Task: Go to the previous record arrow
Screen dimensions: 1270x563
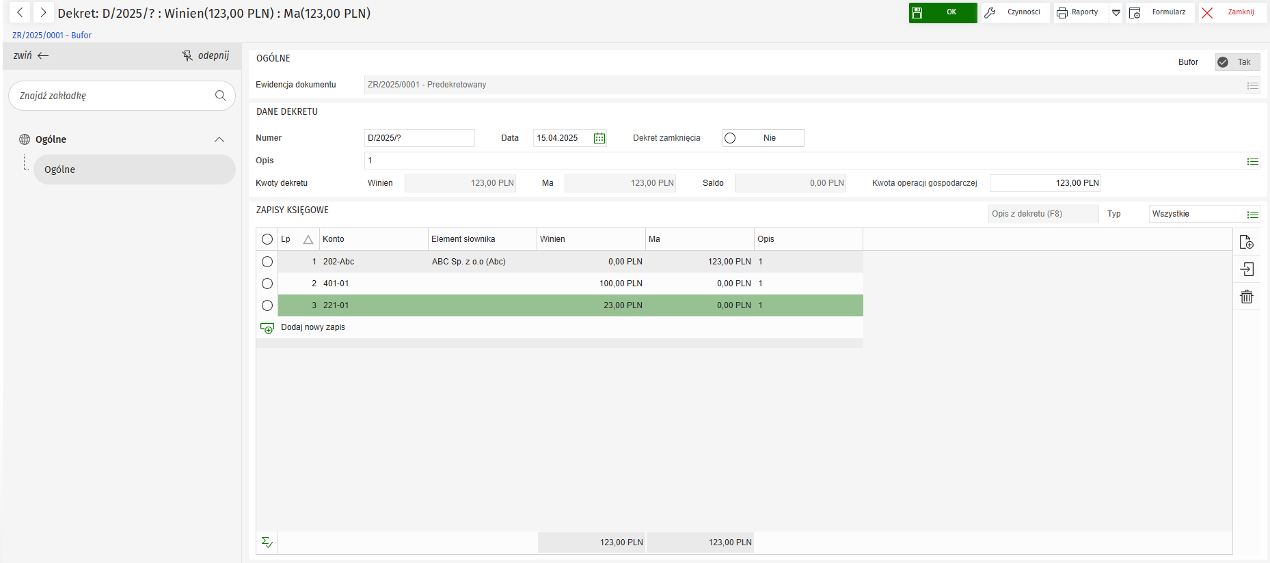Action: [x=20, y=12]
